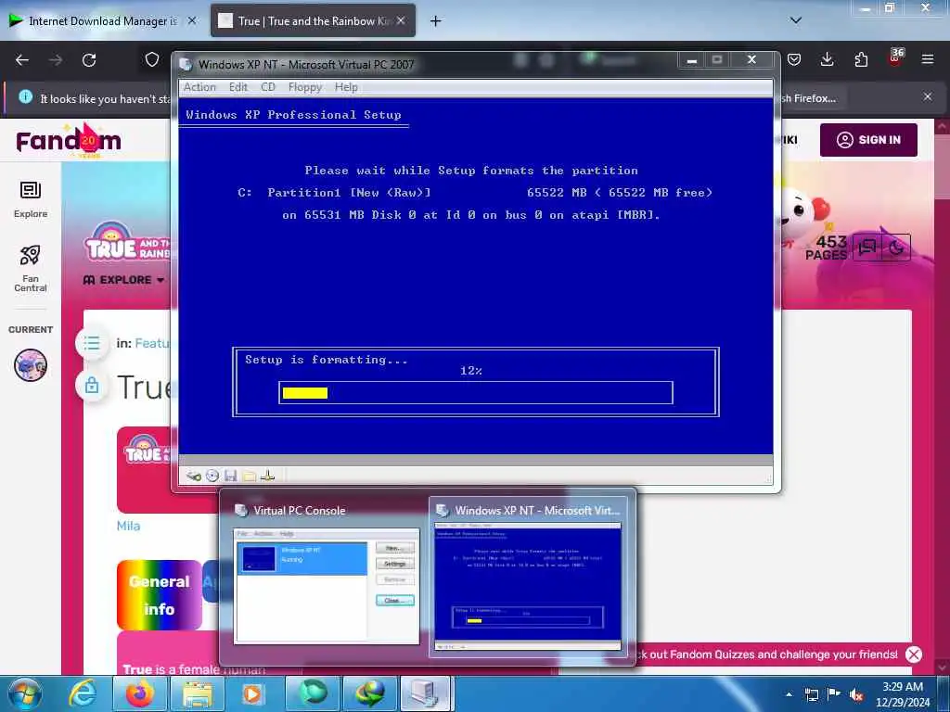
Task: Click the Virtual PC taskbar button
Action: pyautogui.click(x=425, y=693)
